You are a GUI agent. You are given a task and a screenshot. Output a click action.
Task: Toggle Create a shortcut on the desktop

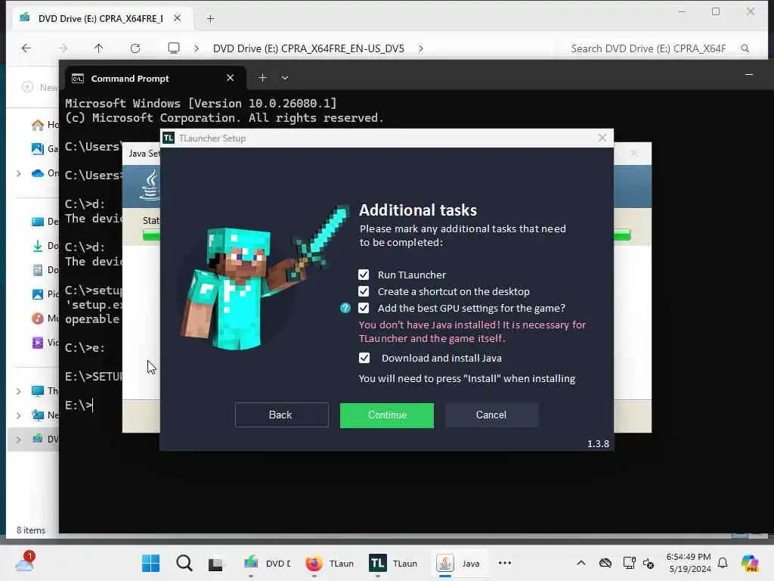364,291
